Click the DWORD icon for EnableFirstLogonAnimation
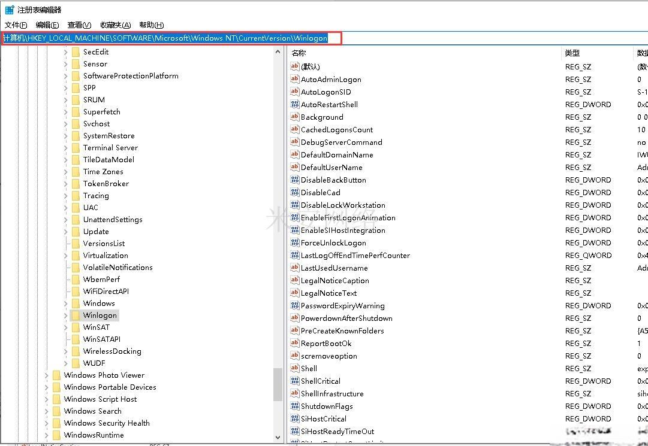The width and height of the screenshot is (648, 446). 295,217
